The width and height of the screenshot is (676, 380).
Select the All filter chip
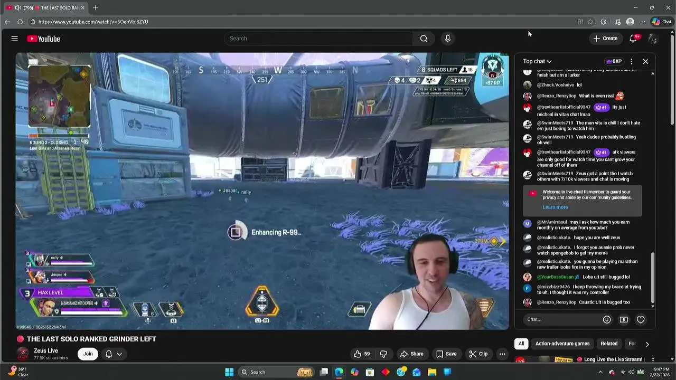[521, 344]
